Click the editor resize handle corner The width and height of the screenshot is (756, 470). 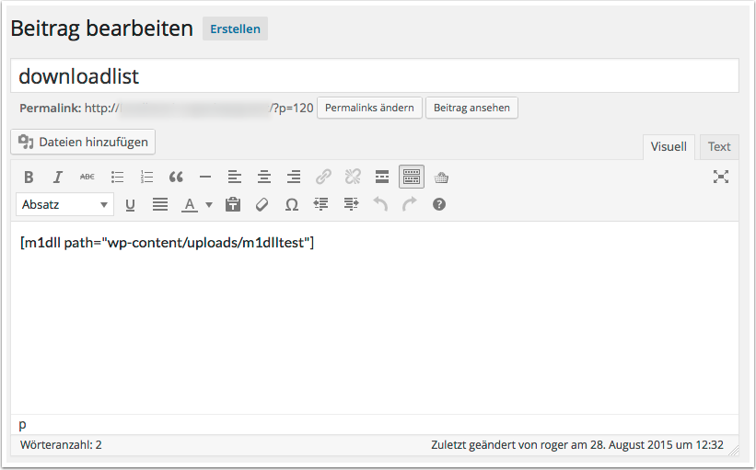tap(734, 451)
